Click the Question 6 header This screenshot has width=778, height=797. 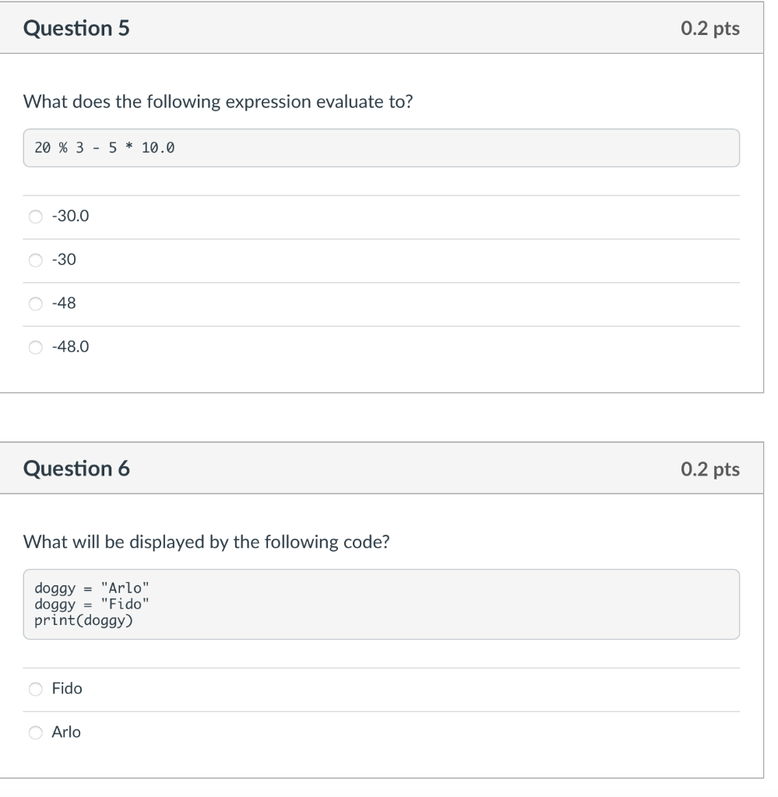[76, 469]
